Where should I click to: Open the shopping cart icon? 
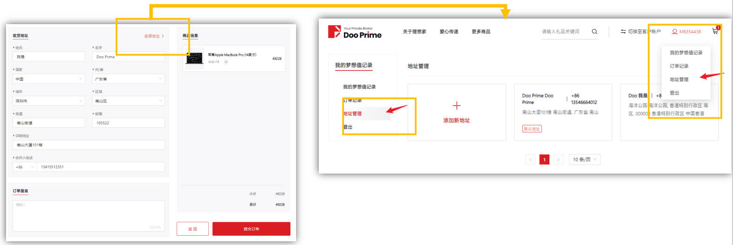click(715, 31)
